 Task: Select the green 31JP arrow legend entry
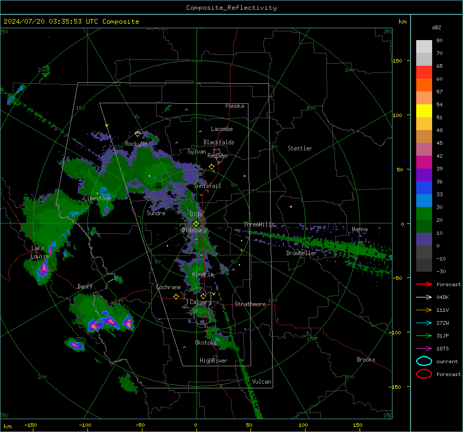point(424,335)
